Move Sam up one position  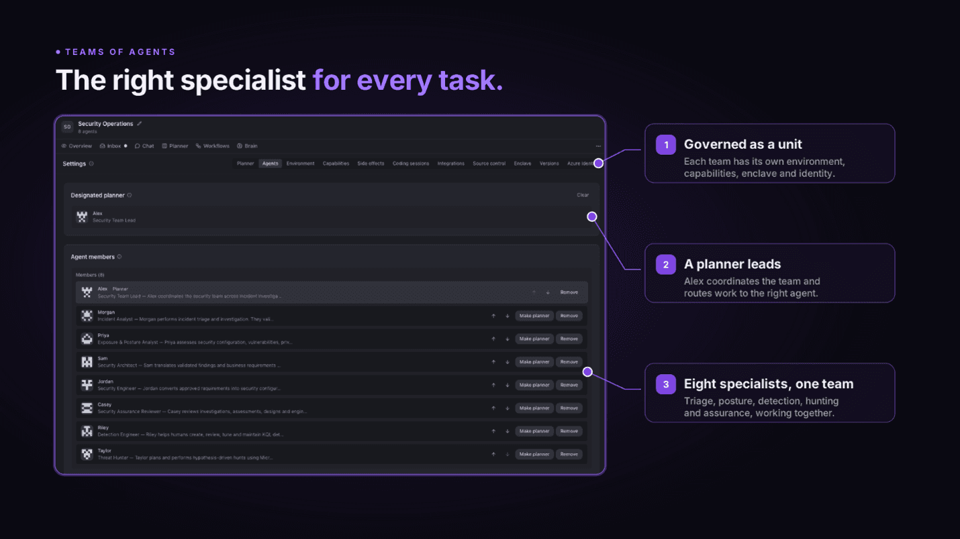coord(493,362)
